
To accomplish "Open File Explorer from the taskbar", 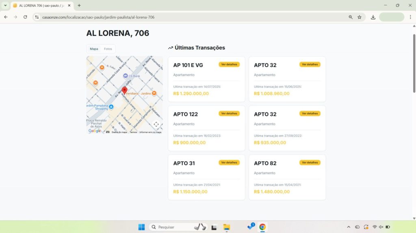I will coord(227,227).
